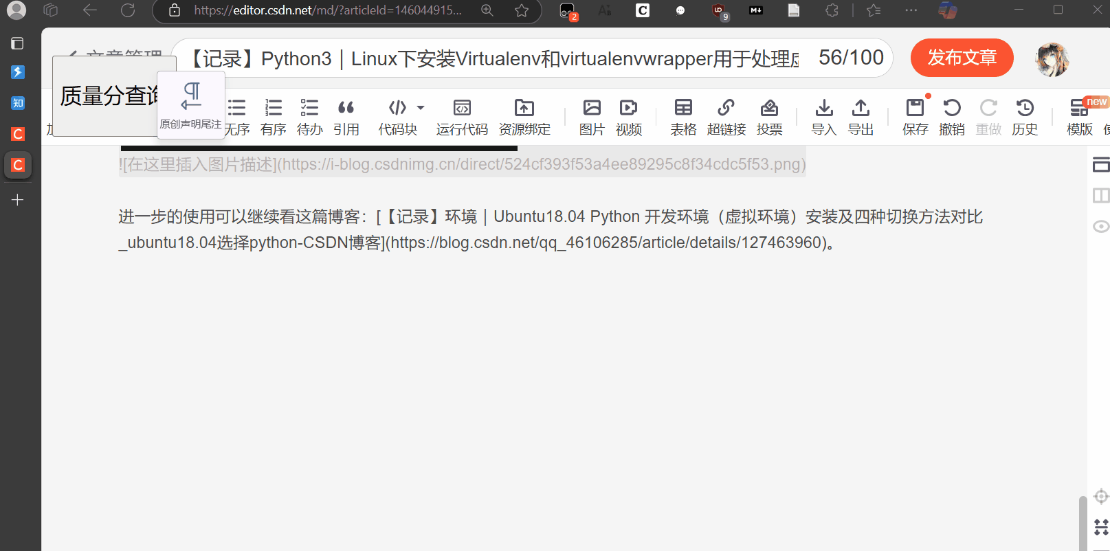The image size is (1110, 551).
Task: Save the article (保存)
Action: [915, 117]
